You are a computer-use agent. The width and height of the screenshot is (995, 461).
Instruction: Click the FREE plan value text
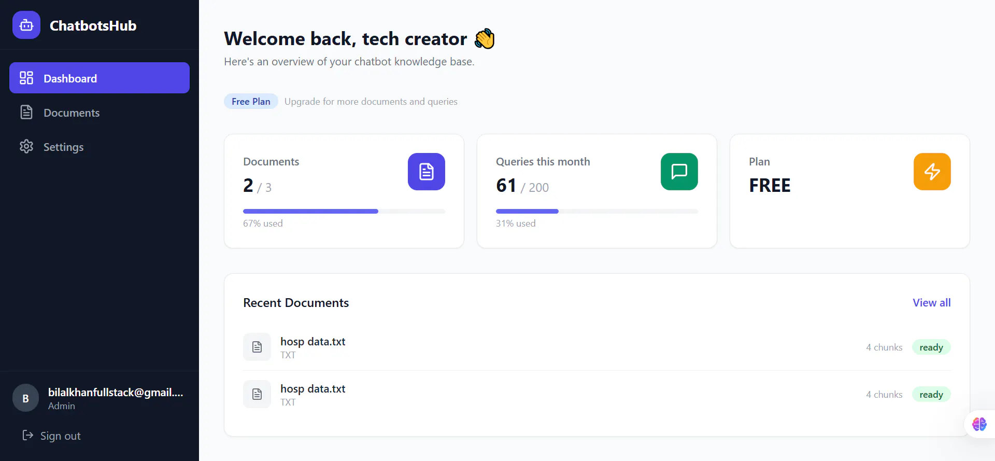pos(770,185)
